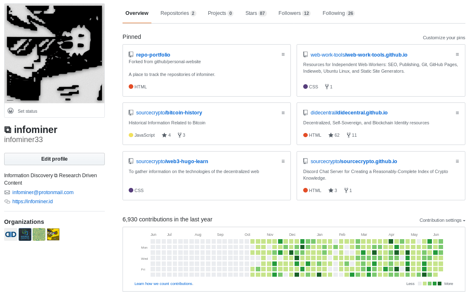Click the link icon beside infominer.id
Viewport: 467px width, 292px height.
point(7,202)
